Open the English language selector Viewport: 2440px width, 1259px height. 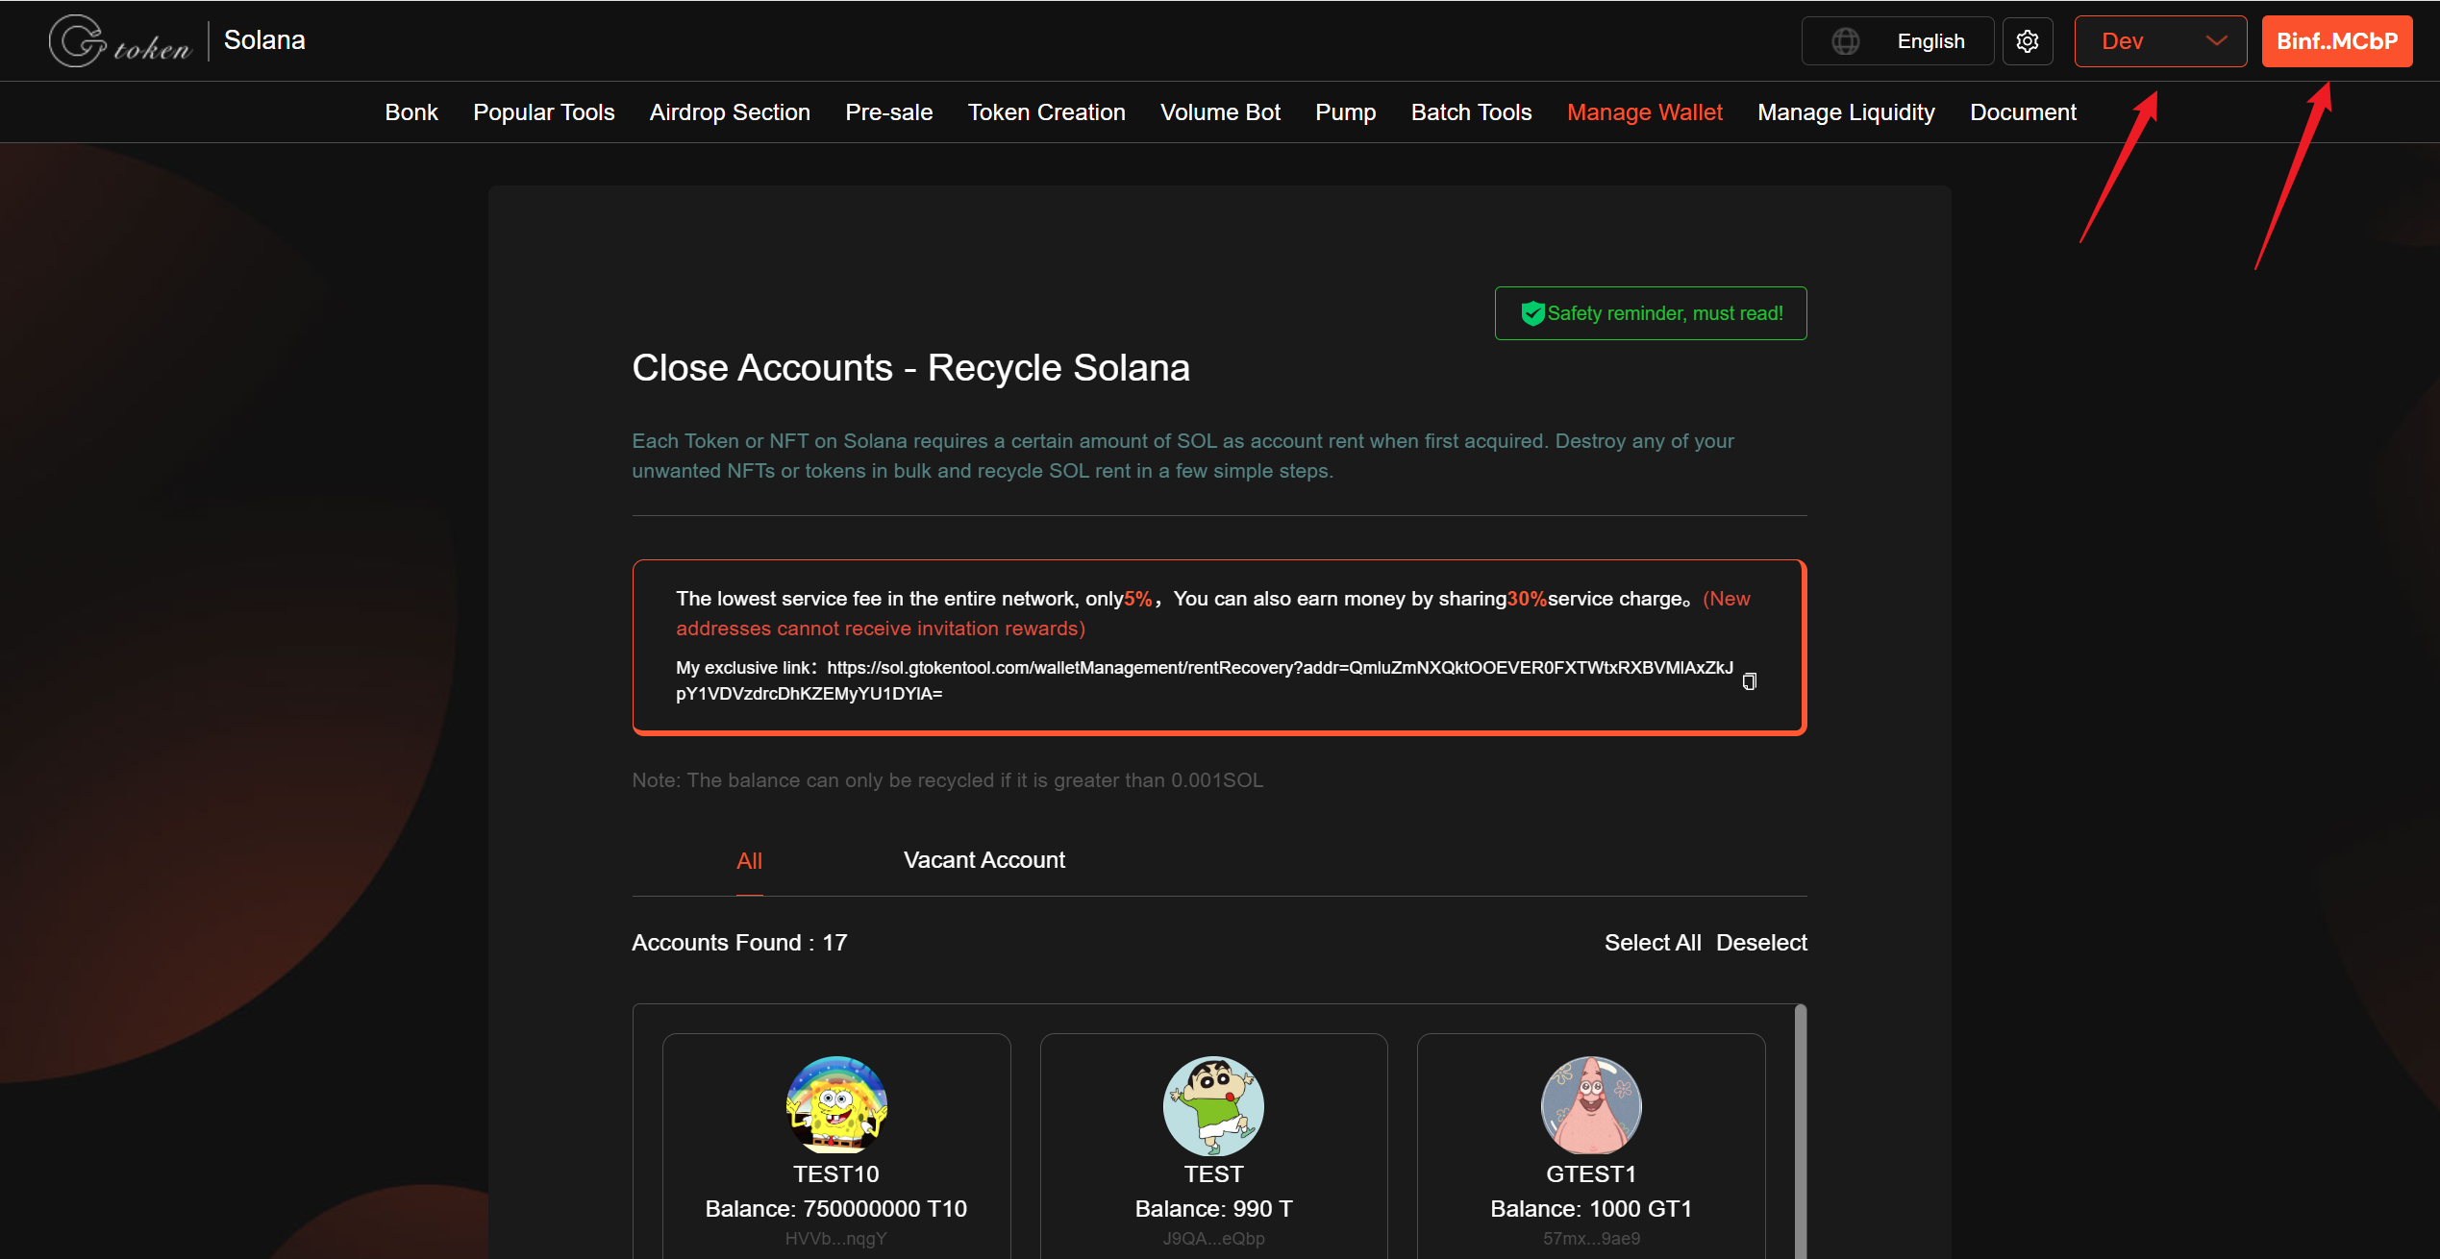(x=1930, y=41)
